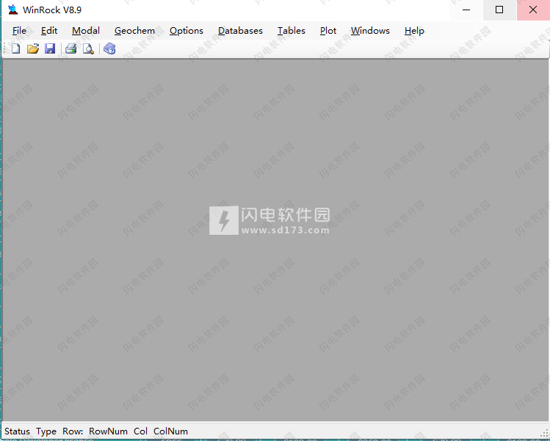Maximize the WinRock window
550x441 pixels.
[499, 10]
